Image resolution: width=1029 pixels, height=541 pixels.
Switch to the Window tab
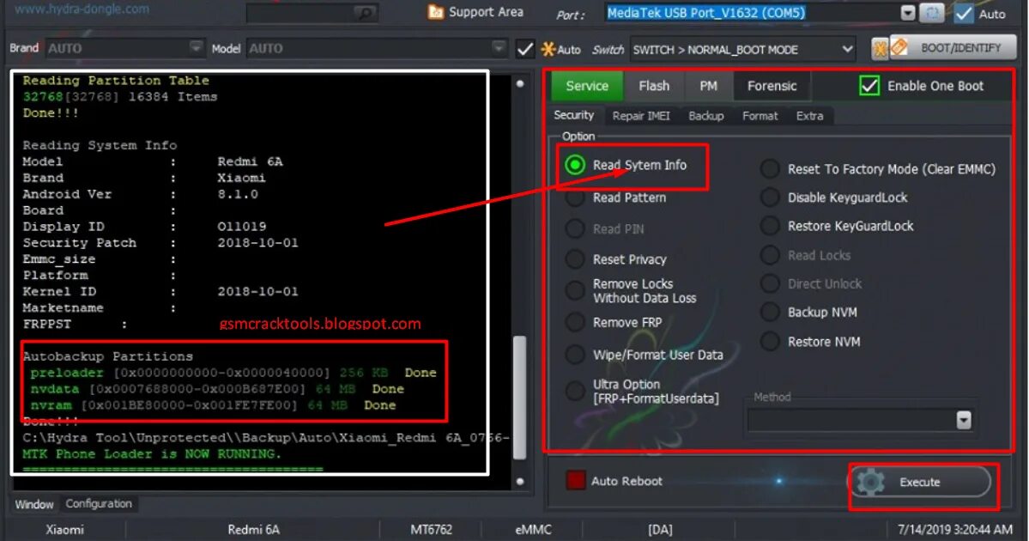(34, 504)
